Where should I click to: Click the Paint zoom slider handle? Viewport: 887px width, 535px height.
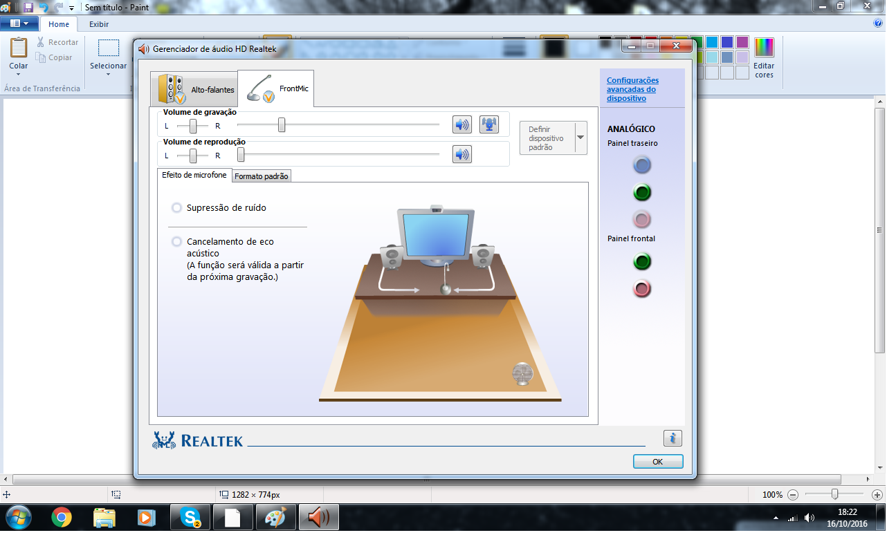point(835,494)
